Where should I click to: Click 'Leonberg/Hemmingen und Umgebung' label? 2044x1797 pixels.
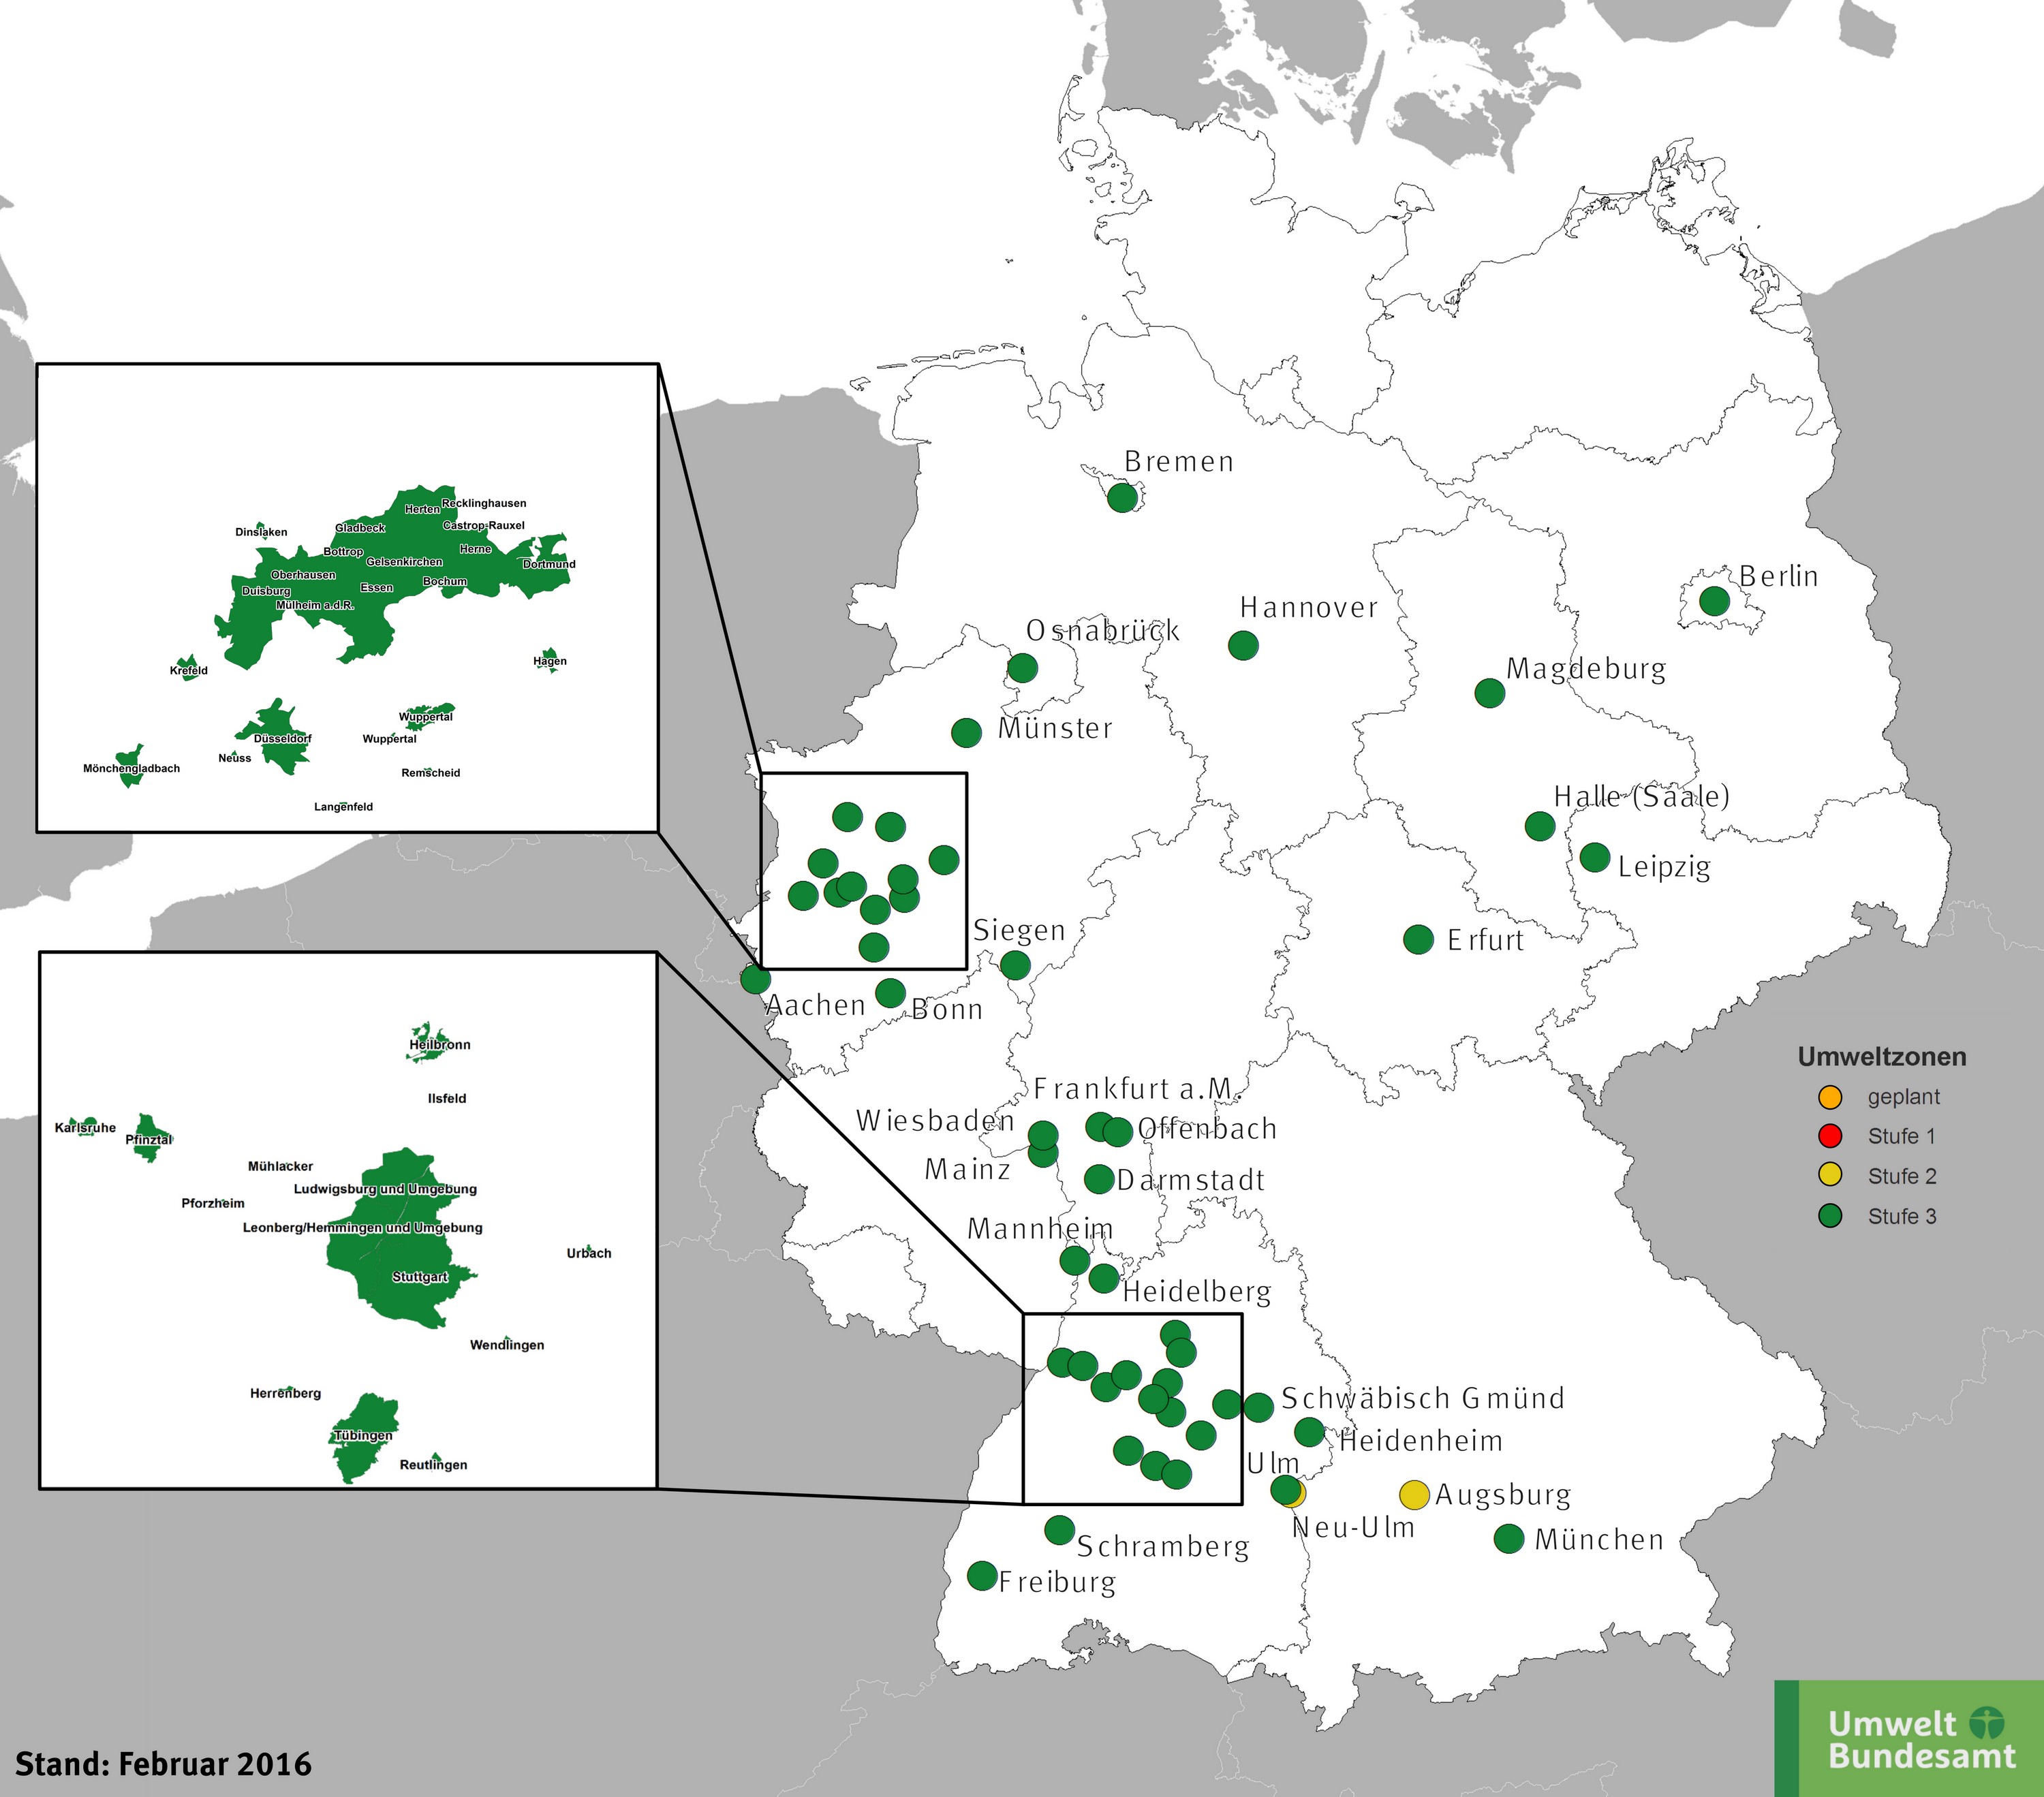coord(363,1227)
